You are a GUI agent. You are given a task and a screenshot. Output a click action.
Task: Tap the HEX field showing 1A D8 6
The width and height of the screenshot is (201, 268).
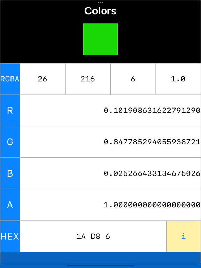click(x=93, y=236)
